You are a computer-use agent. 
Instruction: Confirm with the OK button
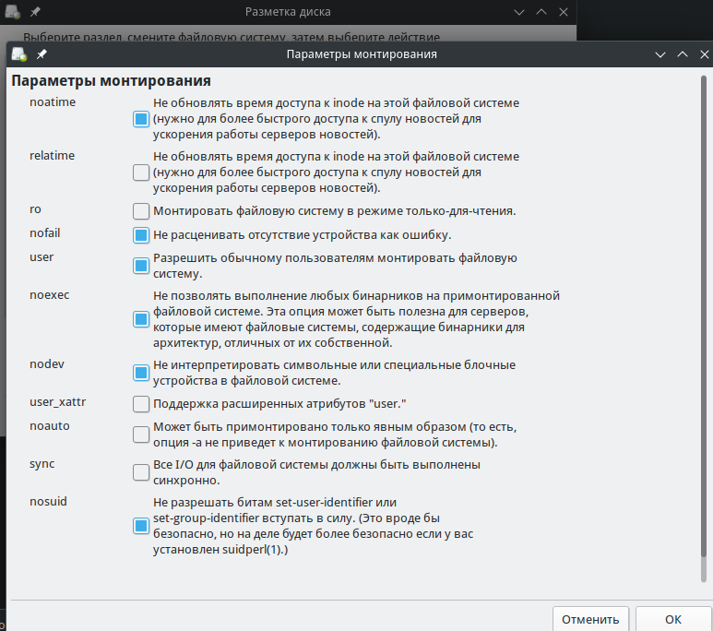(x=673, y=619)
